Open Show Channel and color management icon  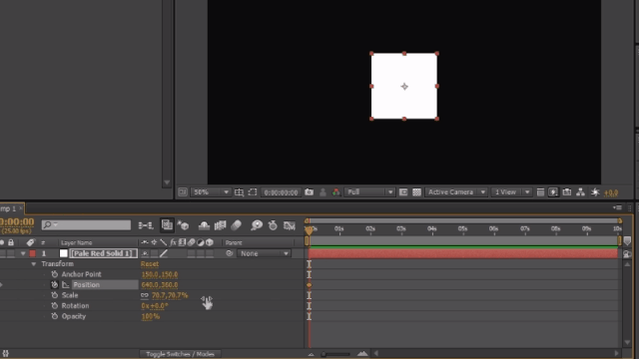pos(336,192)
